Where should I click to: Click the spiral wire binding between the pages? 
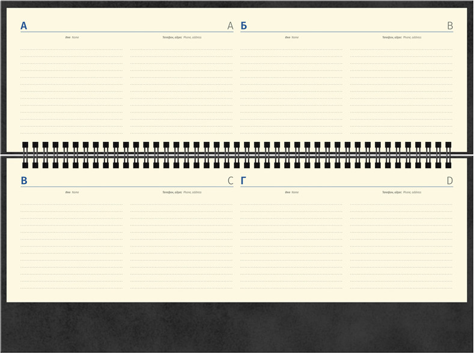point(237,155)
